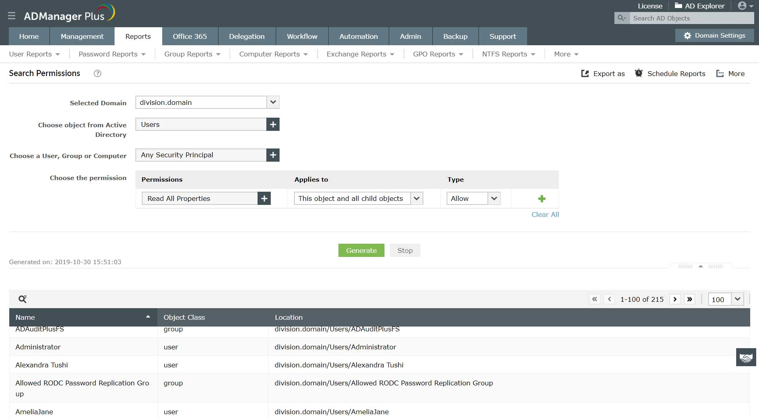Click plus button beside Users object field
The height and width of the screenshot is (419, 759).
coord(273,124)
